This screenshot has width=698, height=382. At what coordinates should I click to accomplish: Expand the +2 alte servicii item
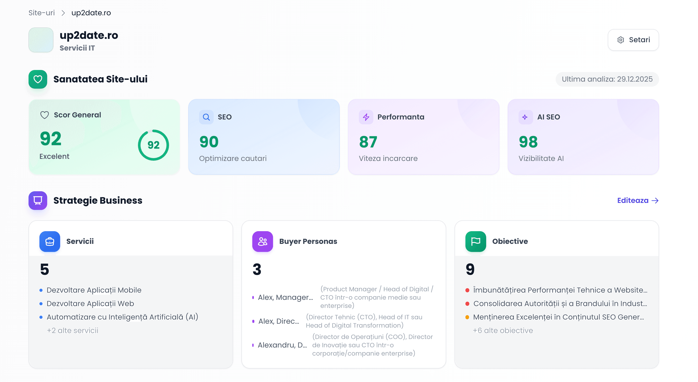(x=73, y=330)
